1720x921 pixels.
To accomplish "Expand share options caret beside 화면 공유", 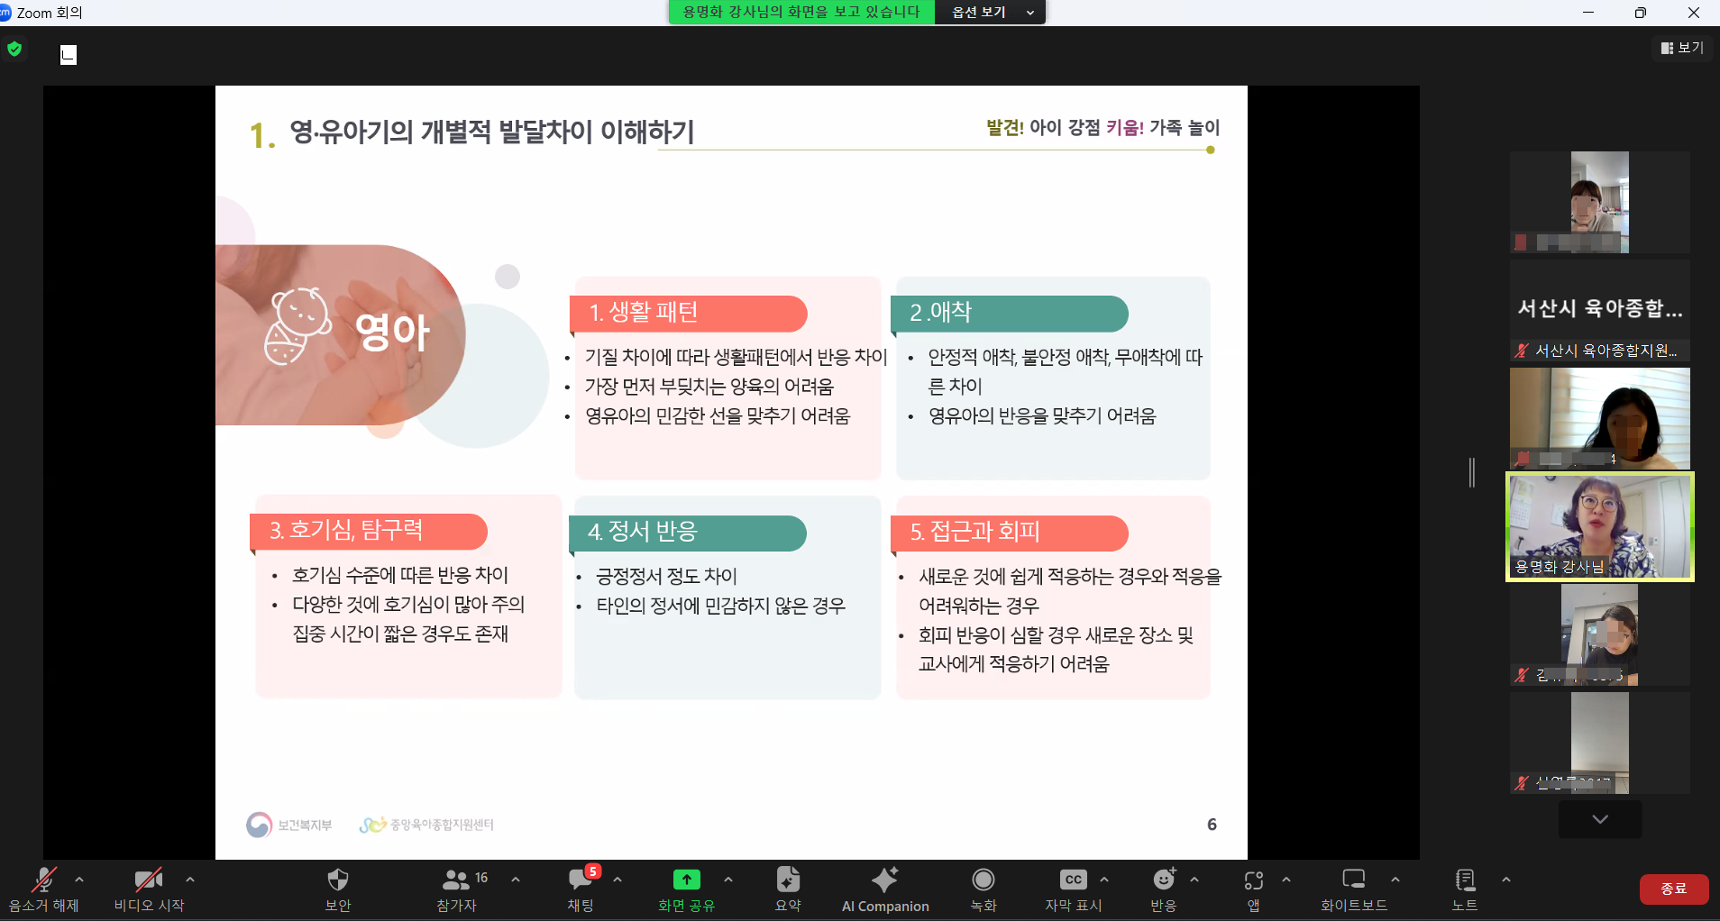I will pyautogui.click(x=728, y=880).
